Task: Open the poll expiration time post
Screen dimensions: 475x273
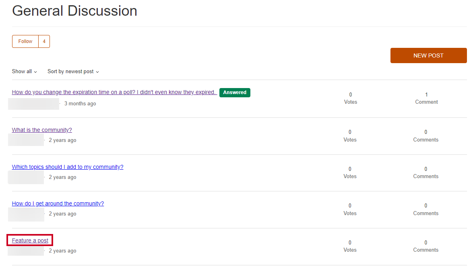Action: point(114,92)
